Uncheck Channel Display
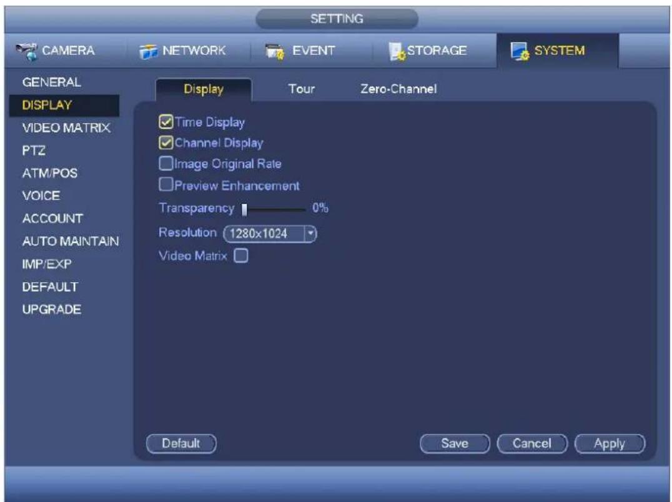Image resolution: width=672 pixels, height=502 pixels. click(166, 142)
